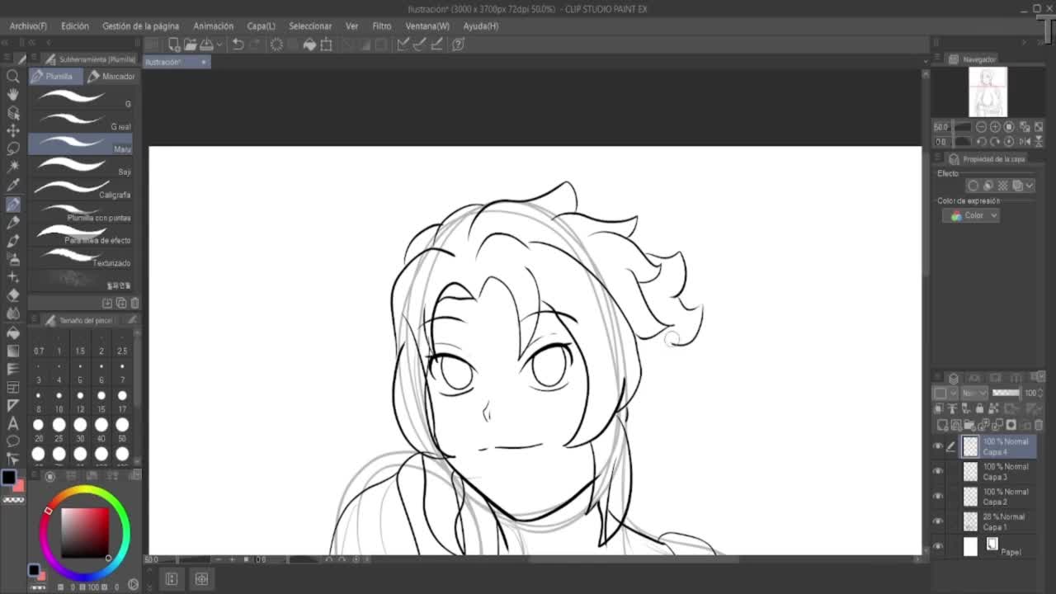Switch to the Marcador sub tool tab
1056x594 pixels.
tap(111, 76)
